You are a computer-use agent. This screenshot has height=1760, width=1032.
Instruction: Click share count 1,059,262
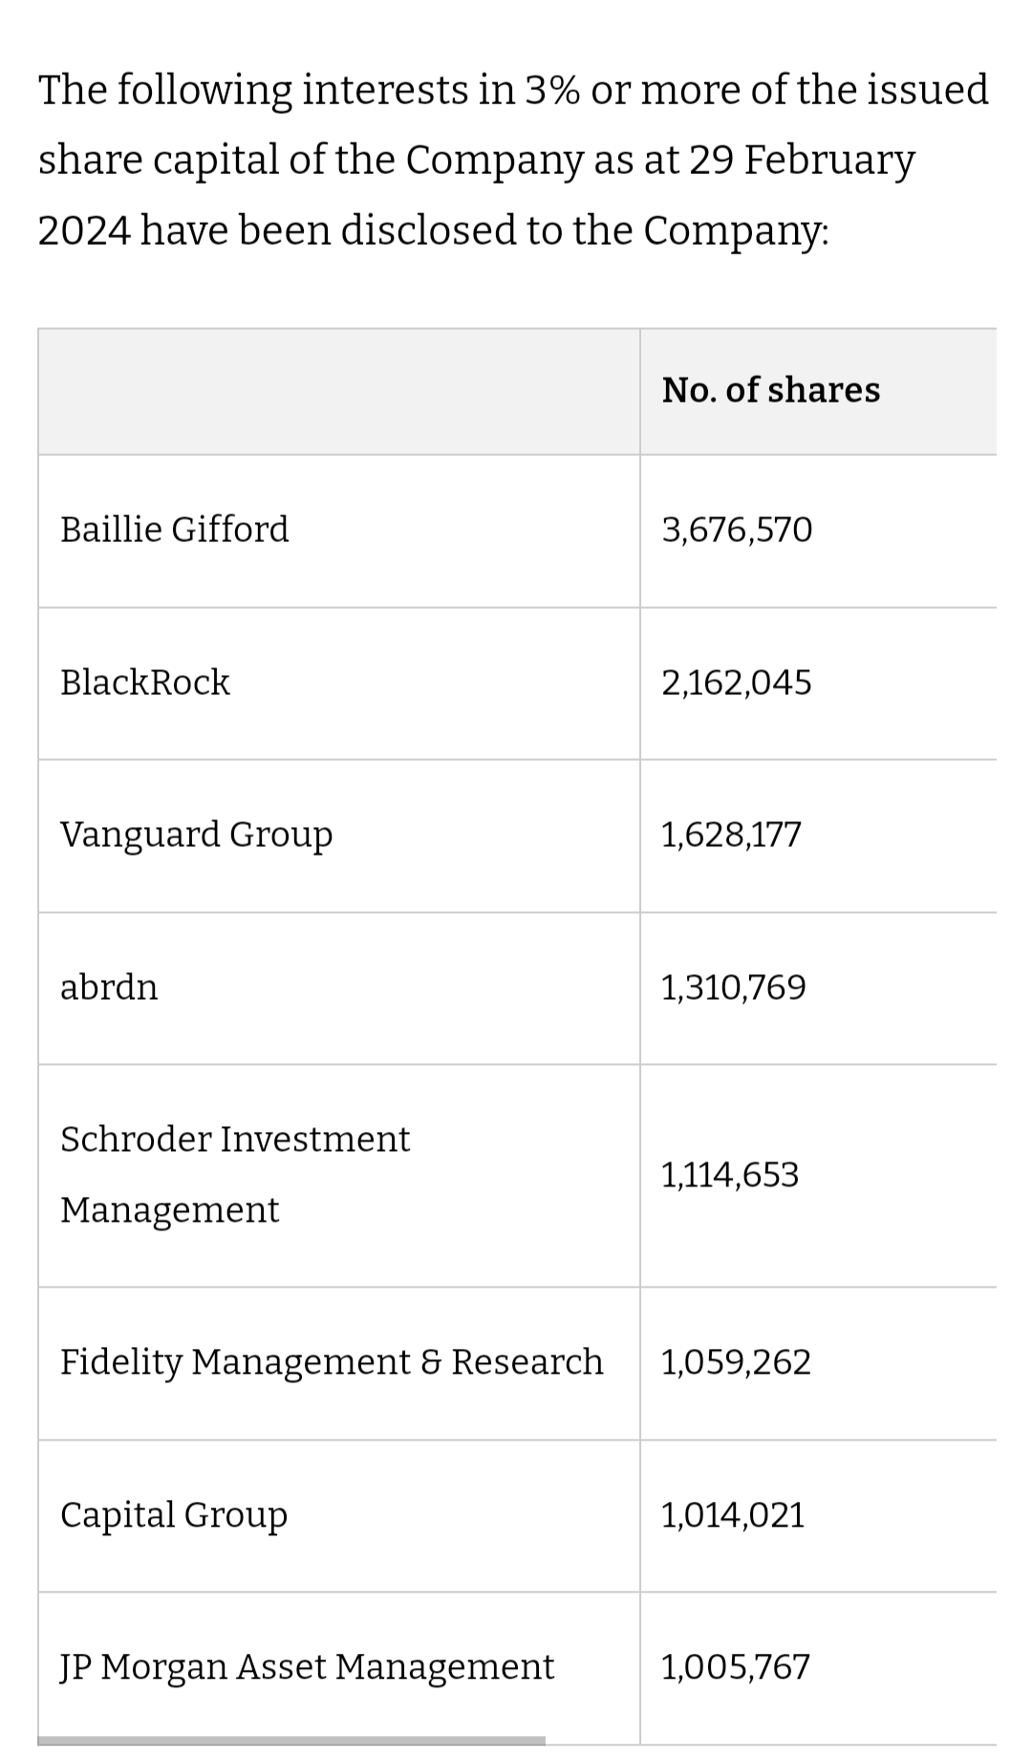pos(736,1361)
